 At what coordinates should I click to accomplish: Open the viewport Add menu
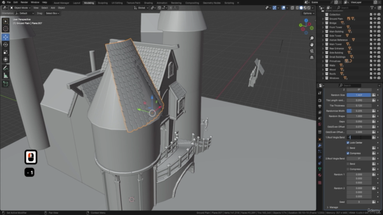pos(53,8)
